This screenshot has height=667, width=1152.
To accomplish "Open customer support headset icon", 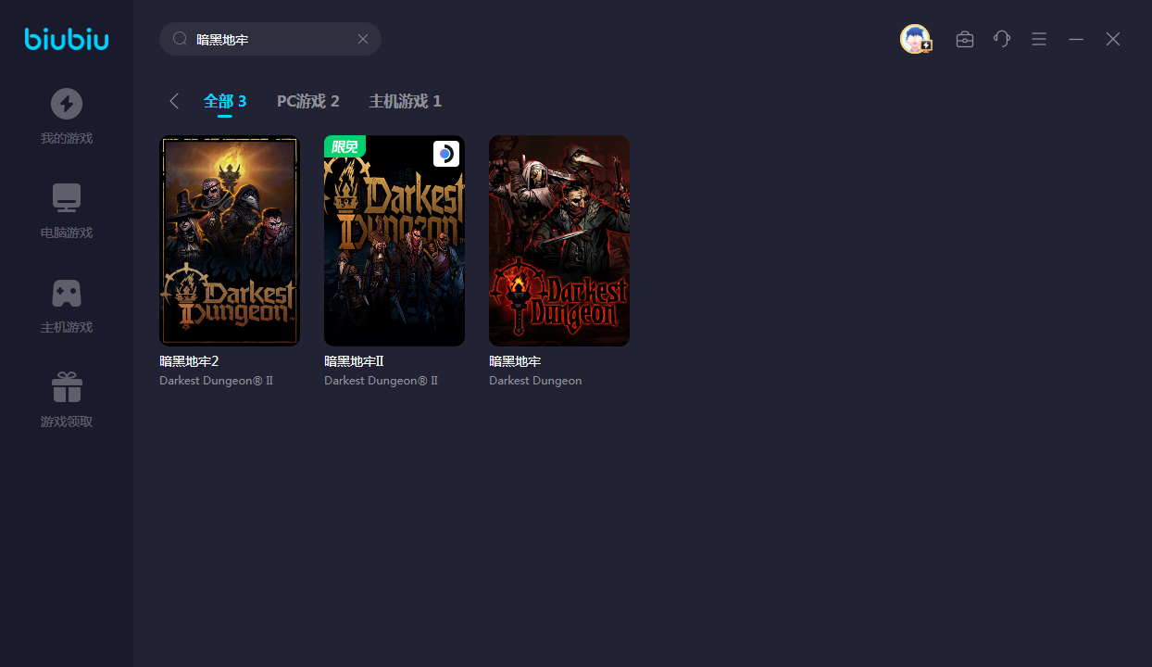I will [1002, 39].
